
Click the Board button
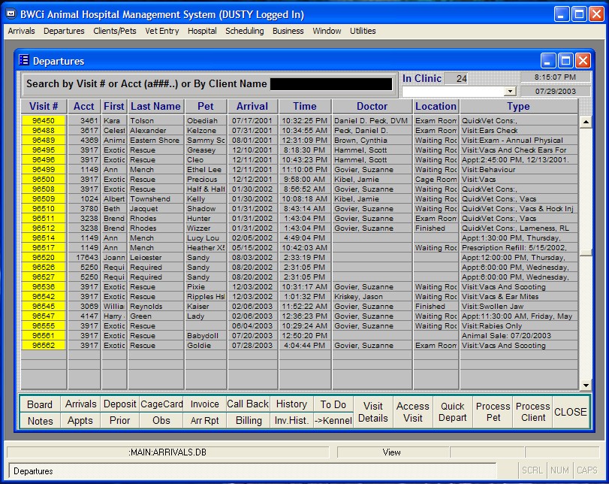pyautogui.click(x=40, y=404)
